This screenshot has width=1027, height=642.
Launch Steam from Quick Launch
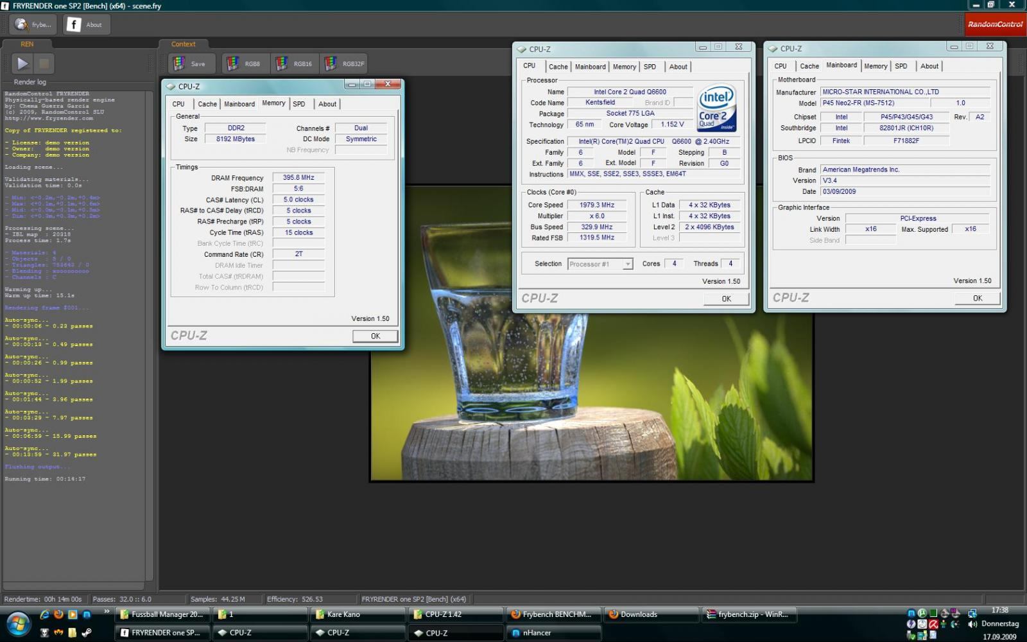click(x=87, y=632)
